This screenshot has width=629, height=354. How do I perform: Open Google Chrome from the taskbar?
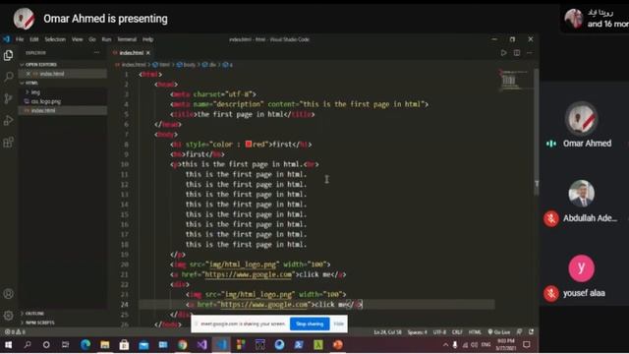pos(183,345)
